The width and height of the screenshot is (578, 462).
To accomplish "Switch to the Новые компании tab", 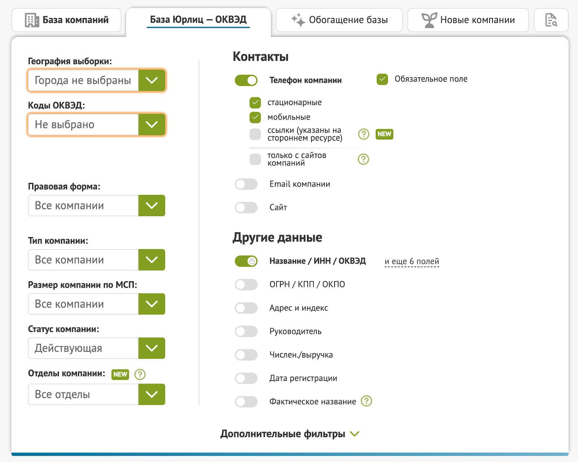I will 468,20.
